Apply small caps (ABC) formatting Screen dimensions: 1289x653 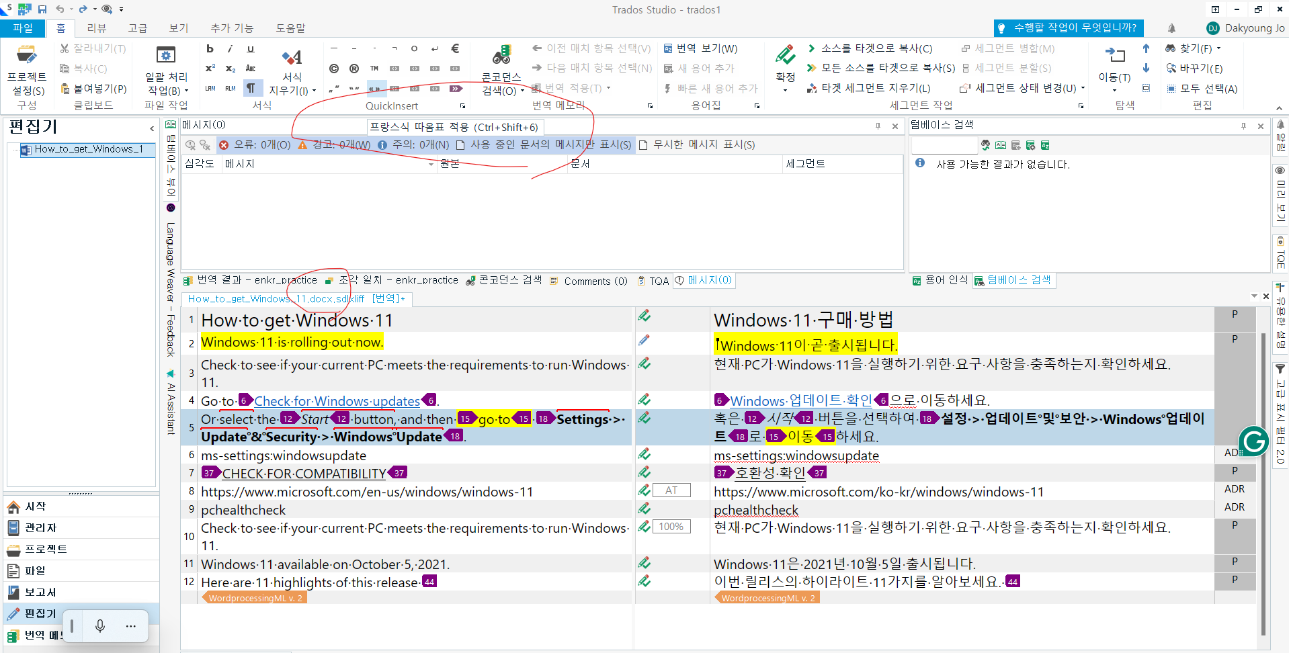coord(250,68)
